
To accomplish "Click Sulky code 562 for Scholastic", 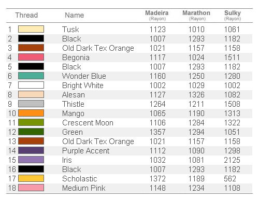I will [x=230, y=179].
